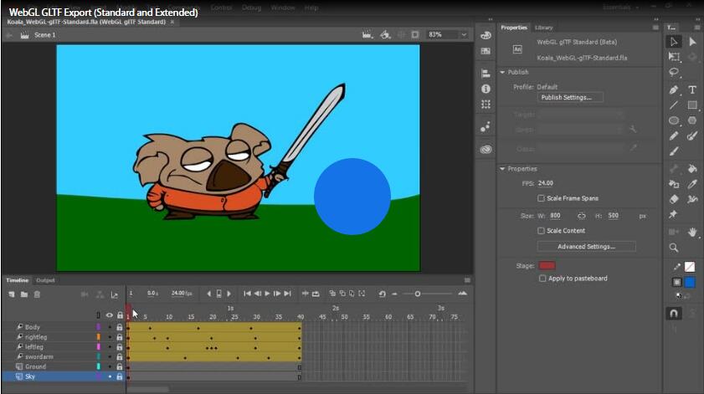The width and height of the screenshot is (704, 394).
Task: Open the Properties panel options menu
Action: coord(655,28)
